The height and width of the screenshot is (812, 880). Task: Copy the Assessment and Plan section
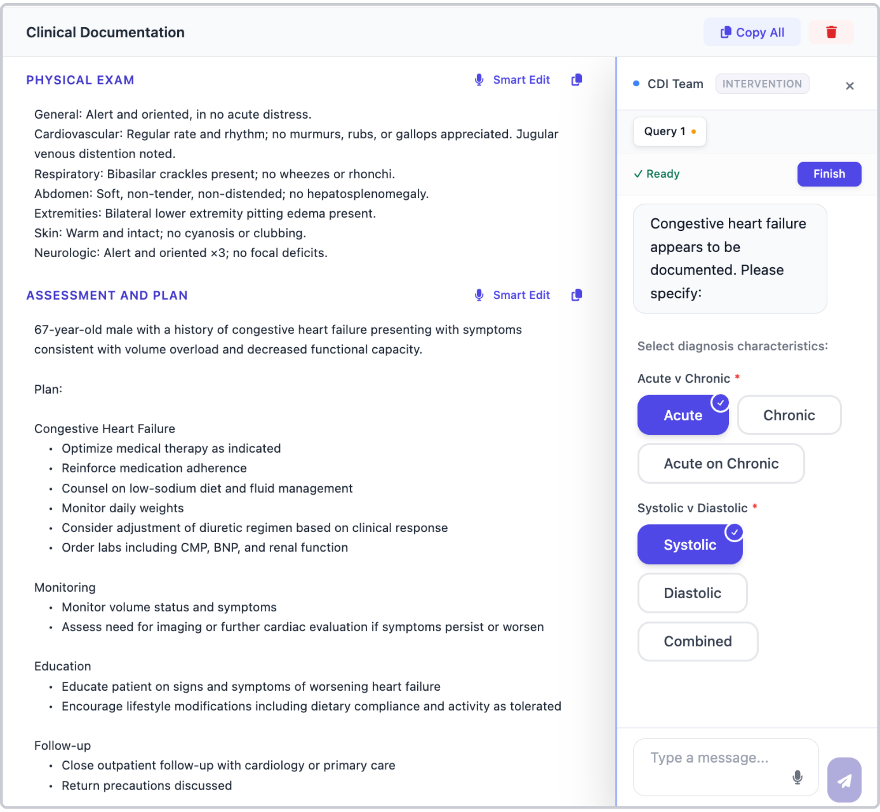pos(577,295)
